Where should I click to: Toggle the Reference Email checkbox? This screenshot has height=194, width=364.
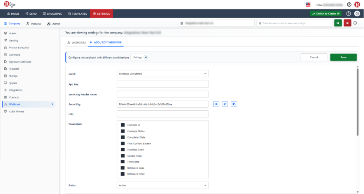pos(123,174)
